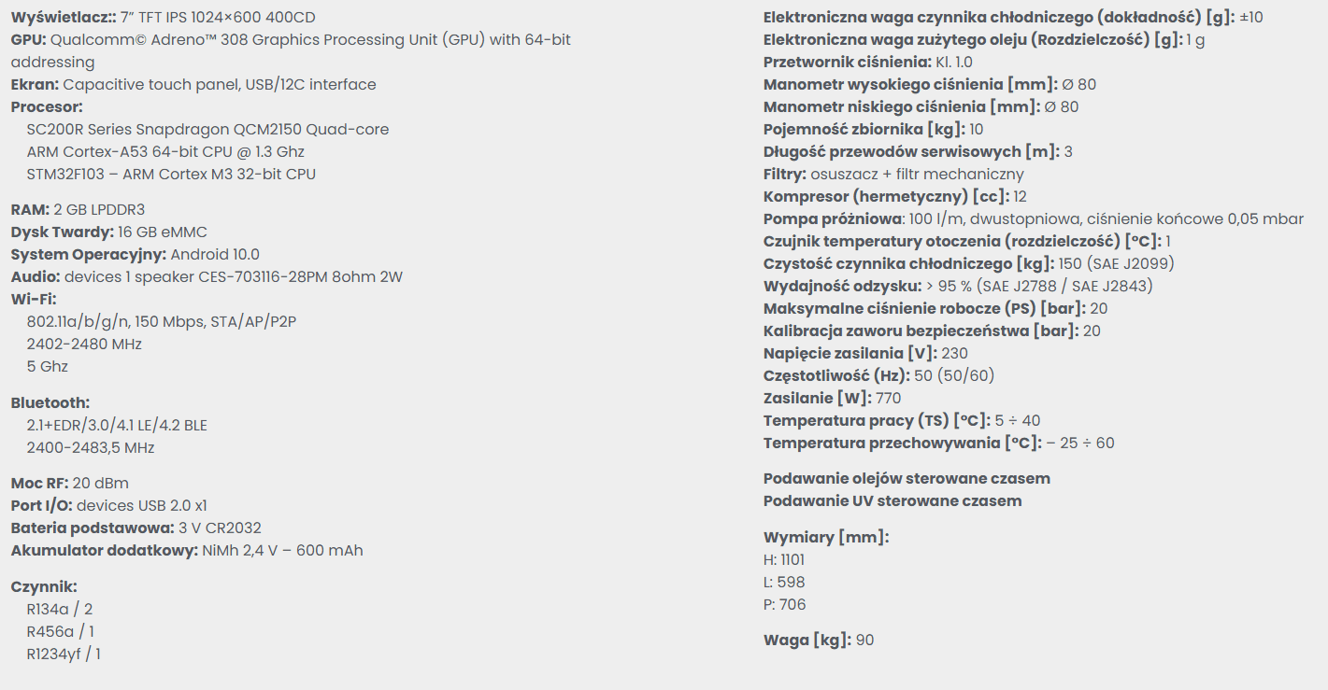Image resolution: width=1328 pixels, height=690 pixels.
Task: Click Wydajność odzysku SAE J2788 line
Action: pyautogui.click(x=958, y=286)
